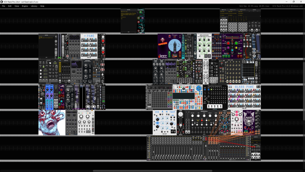Click the MELODYGEN module title
This screenshot has height=172, width=305.
click(204, 35)
